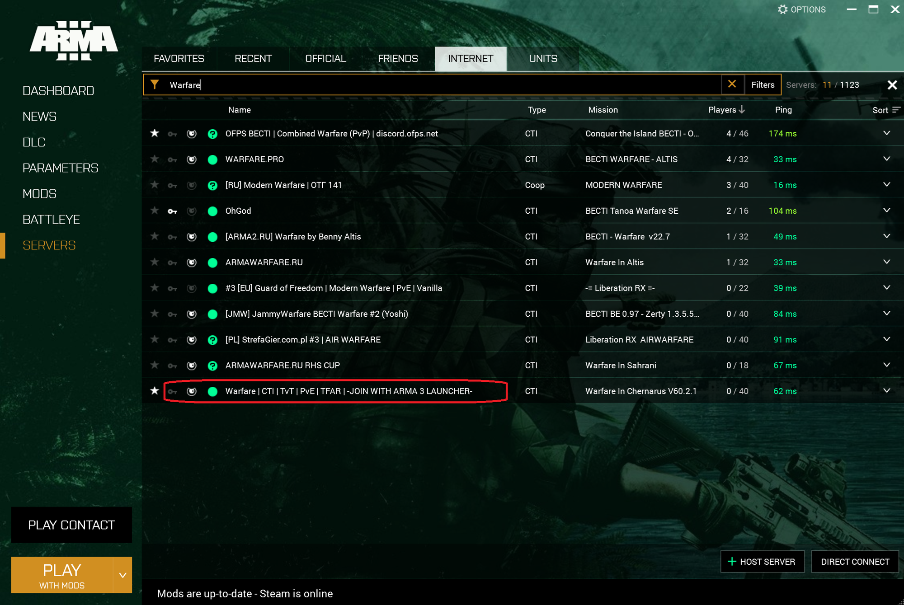
Task: Click green status dot on JammyWarfare server
Action: (x=212, y=314)
